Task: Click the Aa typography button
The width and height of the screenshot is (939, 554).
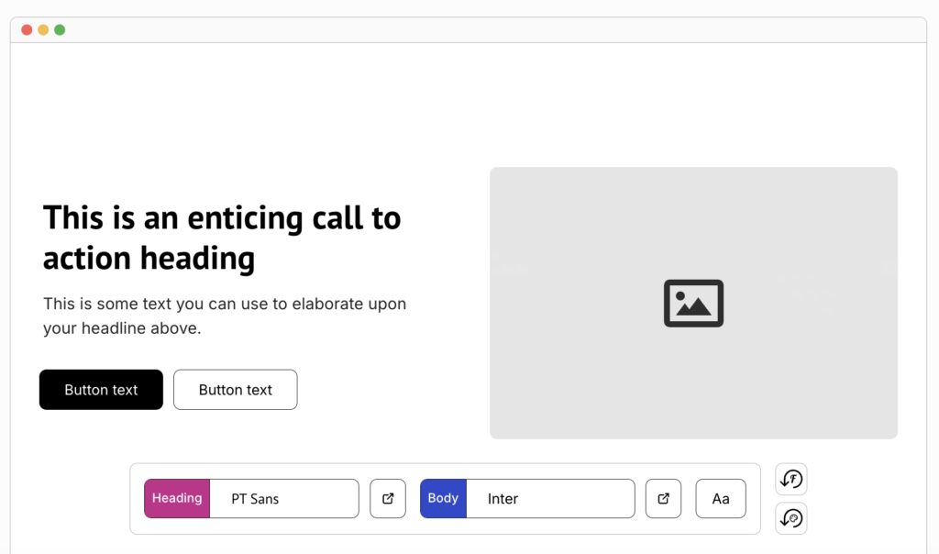Action: pos(721,499)
